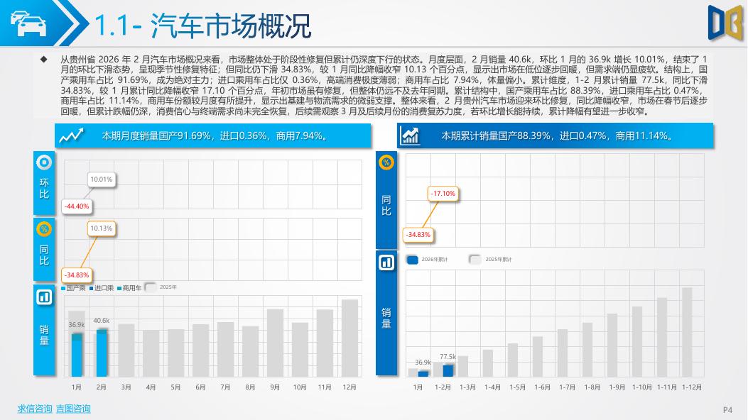Viewport: 748px width, 420px height.
Task: Click the bar icon in left 销量 panel
Action: [44, 298]
